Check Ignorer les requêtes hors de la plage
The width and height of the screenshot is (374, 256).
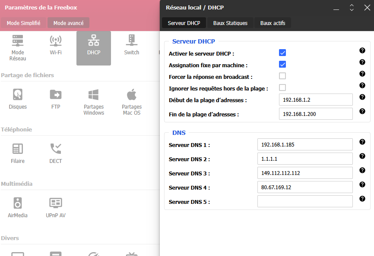pos(282,88)
